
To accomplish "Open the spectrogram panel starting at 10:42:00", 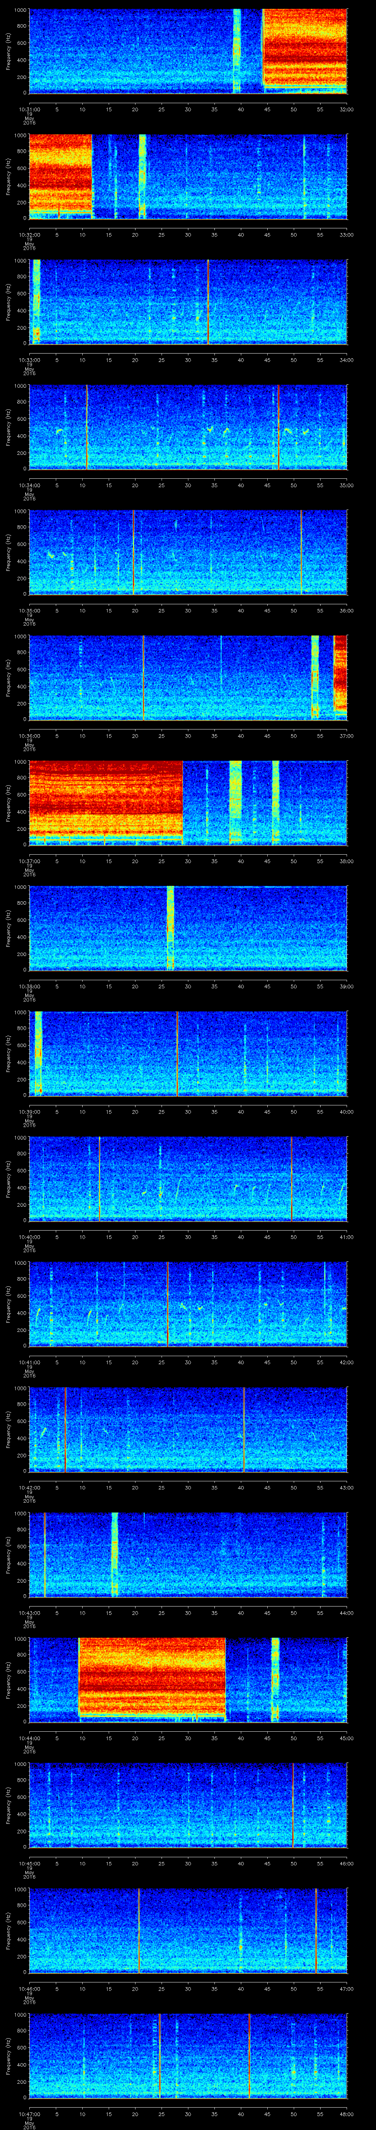I will pyautogui.click(x=188, y=1429).
